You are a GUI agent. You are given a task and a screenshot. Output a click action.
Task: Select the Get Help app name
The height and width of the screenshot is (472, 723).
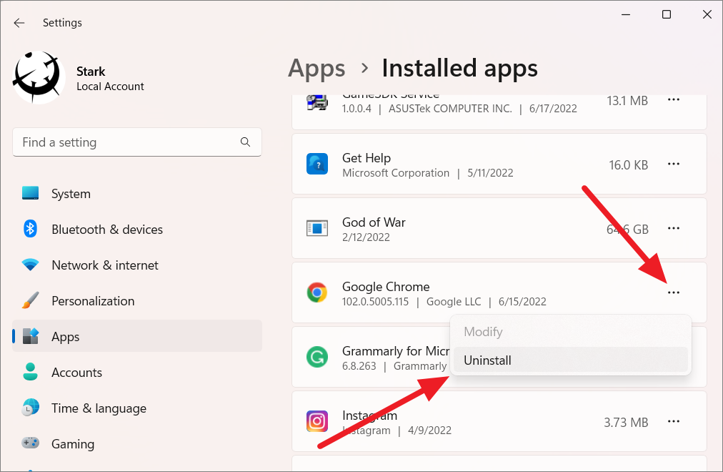pyautogui.click(x=367, y=158)
